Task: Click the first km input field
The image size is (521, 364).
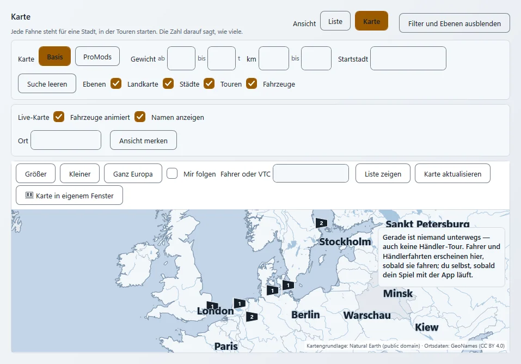Action: pyautogui.click(x=274, y=58)
